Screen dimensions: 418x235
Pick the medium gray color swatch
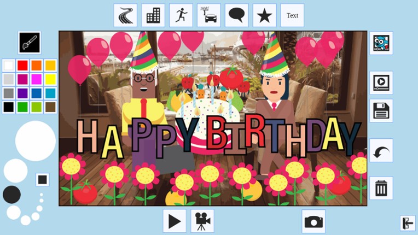click(x=9, y=93)
